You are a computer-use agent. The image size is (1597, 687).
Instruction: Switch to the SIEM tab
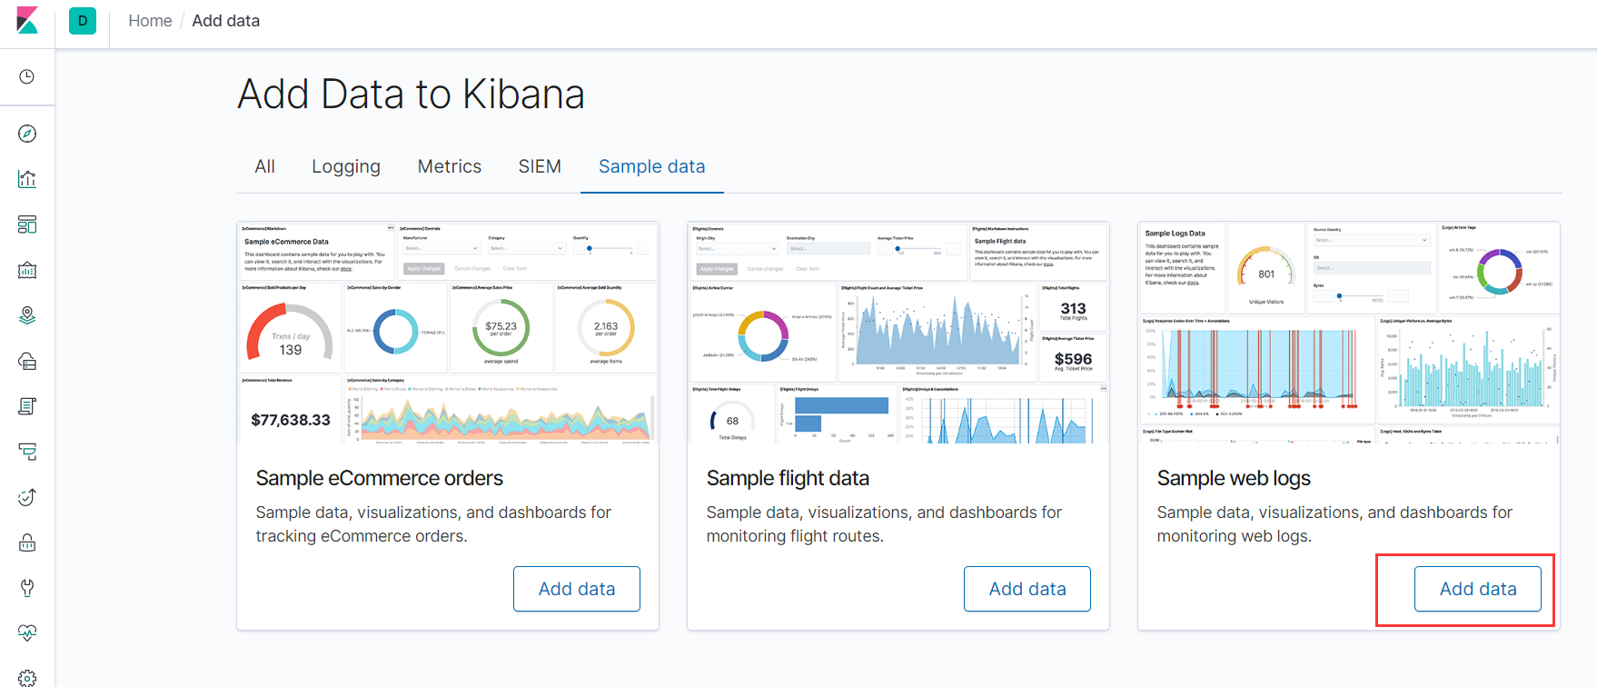540,166
